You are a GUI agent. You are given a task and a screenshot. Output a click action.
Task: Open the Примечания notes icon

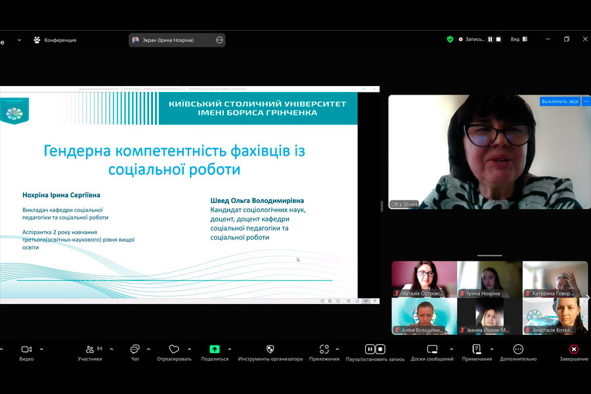(477, 349)
